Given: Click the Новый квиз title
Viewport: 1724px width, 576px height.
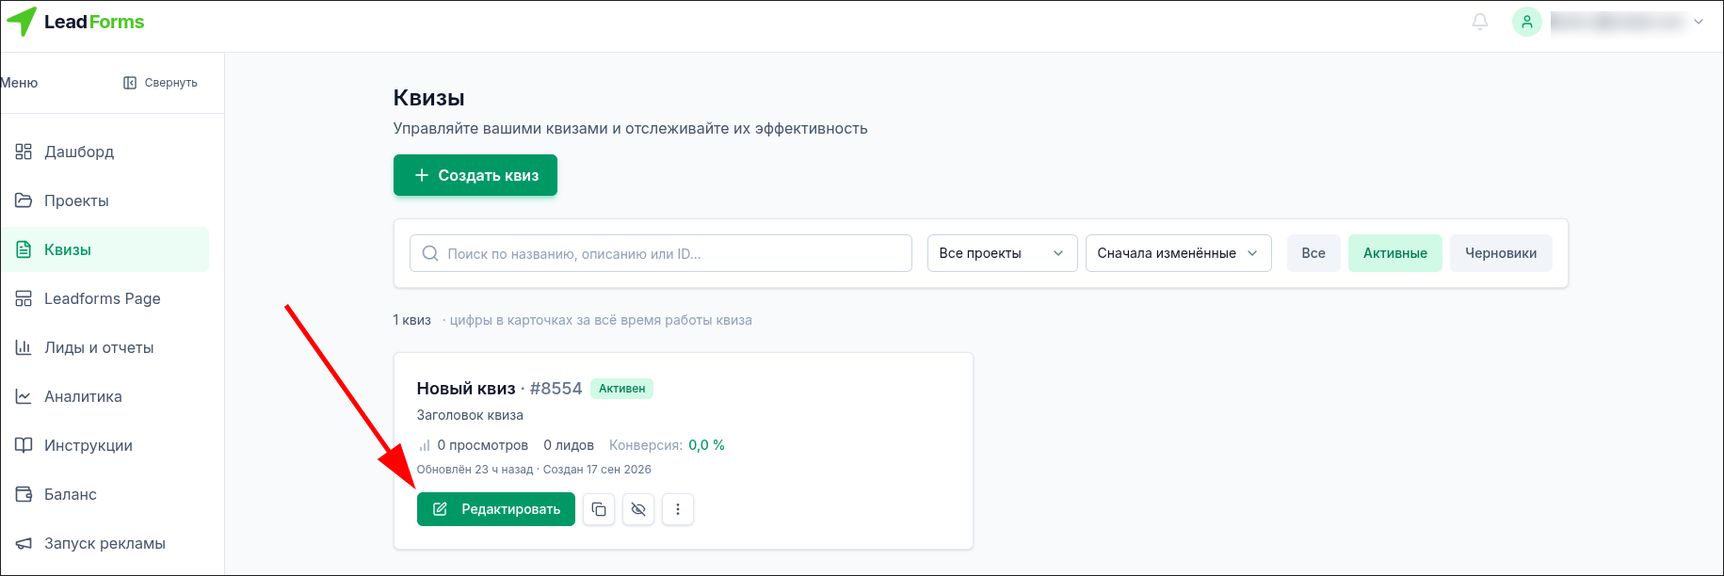Looking at the screenshot, I should 466,389.
